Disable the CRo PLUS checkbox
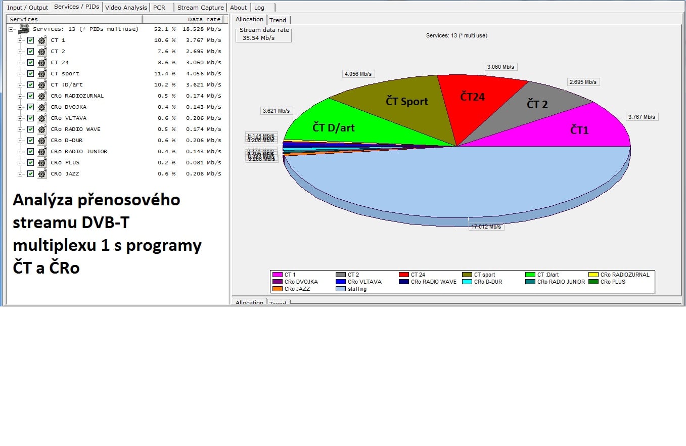Viewport: 686px width, 446px height. (30, 163)
